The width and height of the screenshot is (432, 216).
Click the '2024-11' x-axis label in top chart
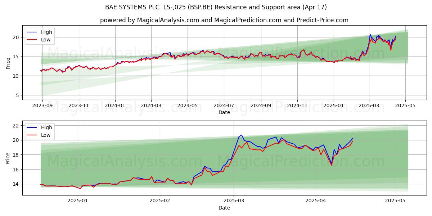point(297,106)
